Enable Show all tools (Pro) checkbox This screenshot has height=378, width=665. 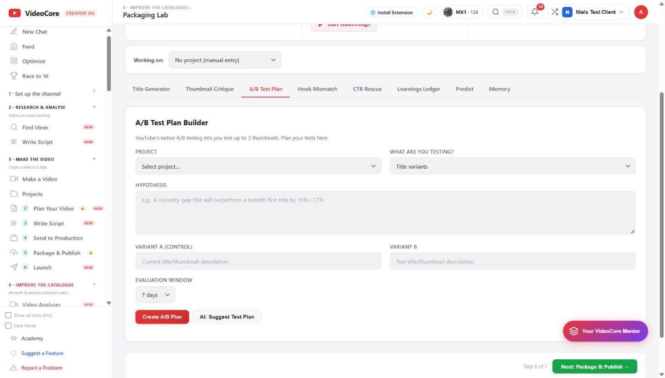8,315
